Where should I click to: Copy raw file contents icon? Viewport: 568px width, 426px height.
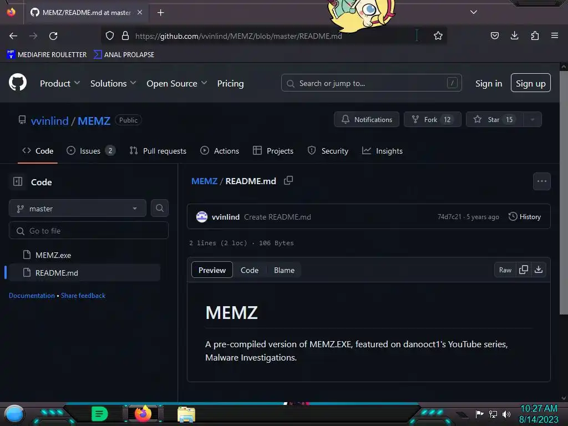point(524,270)
